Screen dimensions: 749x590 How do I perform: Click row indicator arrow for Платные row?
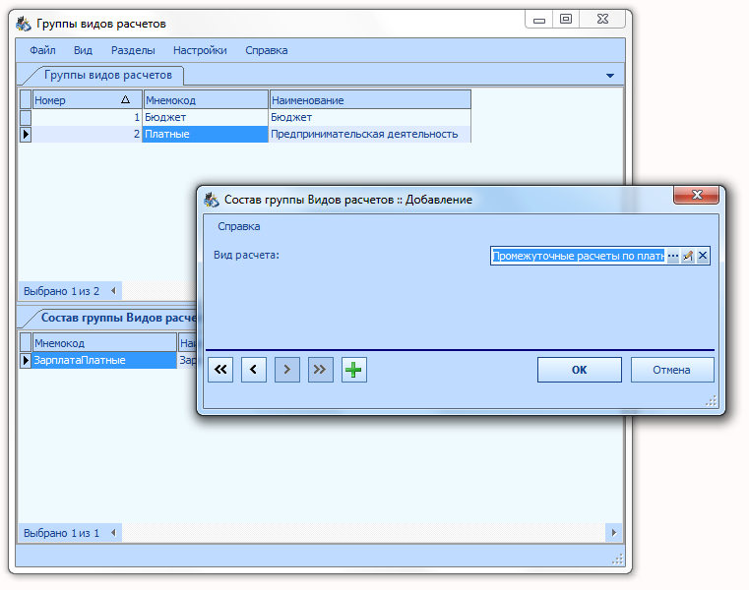click(26, 134)
